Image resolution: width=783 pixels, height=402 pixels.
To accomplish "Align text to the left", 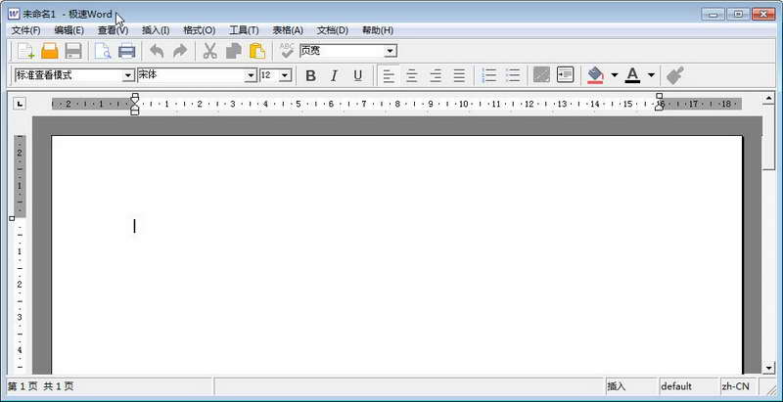I will [389, 76].
